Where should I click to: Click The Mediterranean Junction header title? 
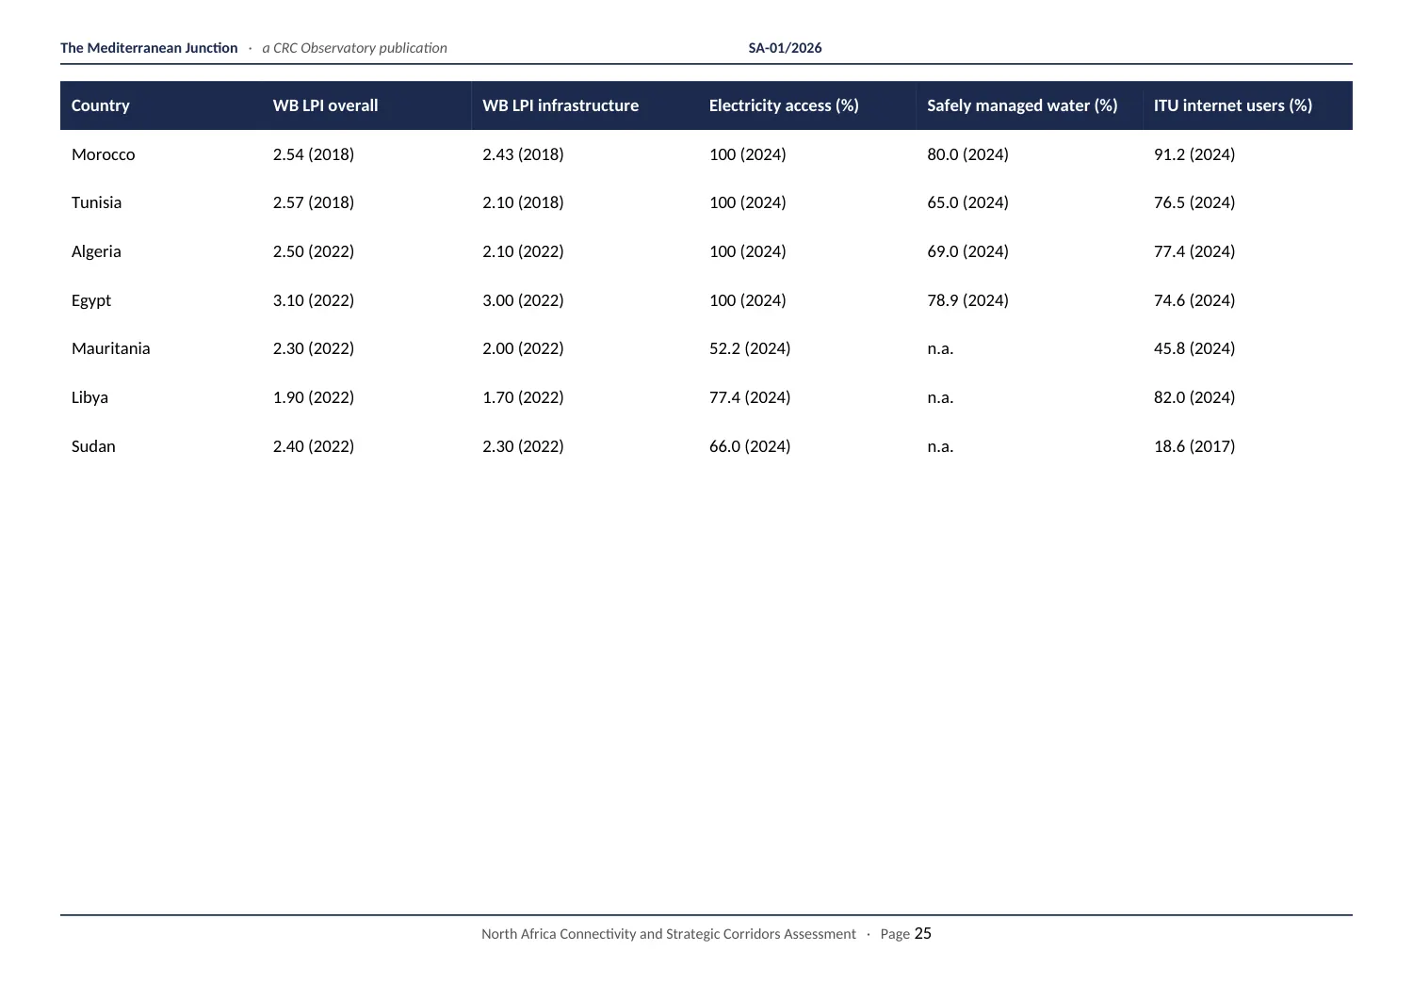149,48
